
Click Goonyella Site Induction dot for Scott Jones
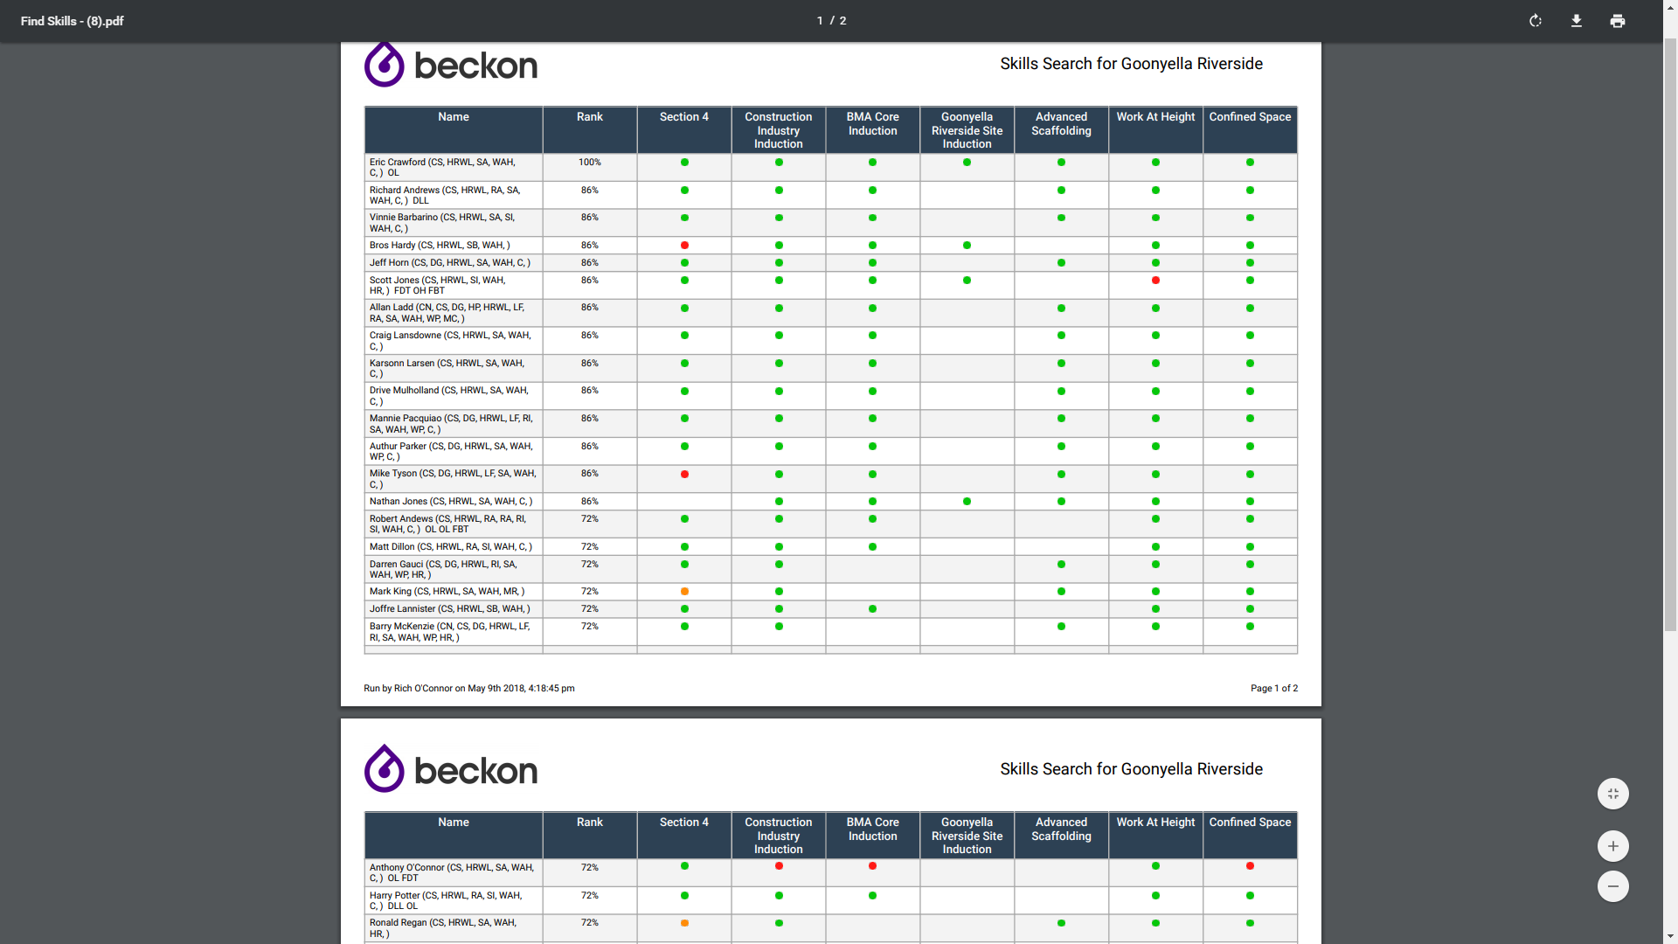pyautogui.click(x=967, y=281)
